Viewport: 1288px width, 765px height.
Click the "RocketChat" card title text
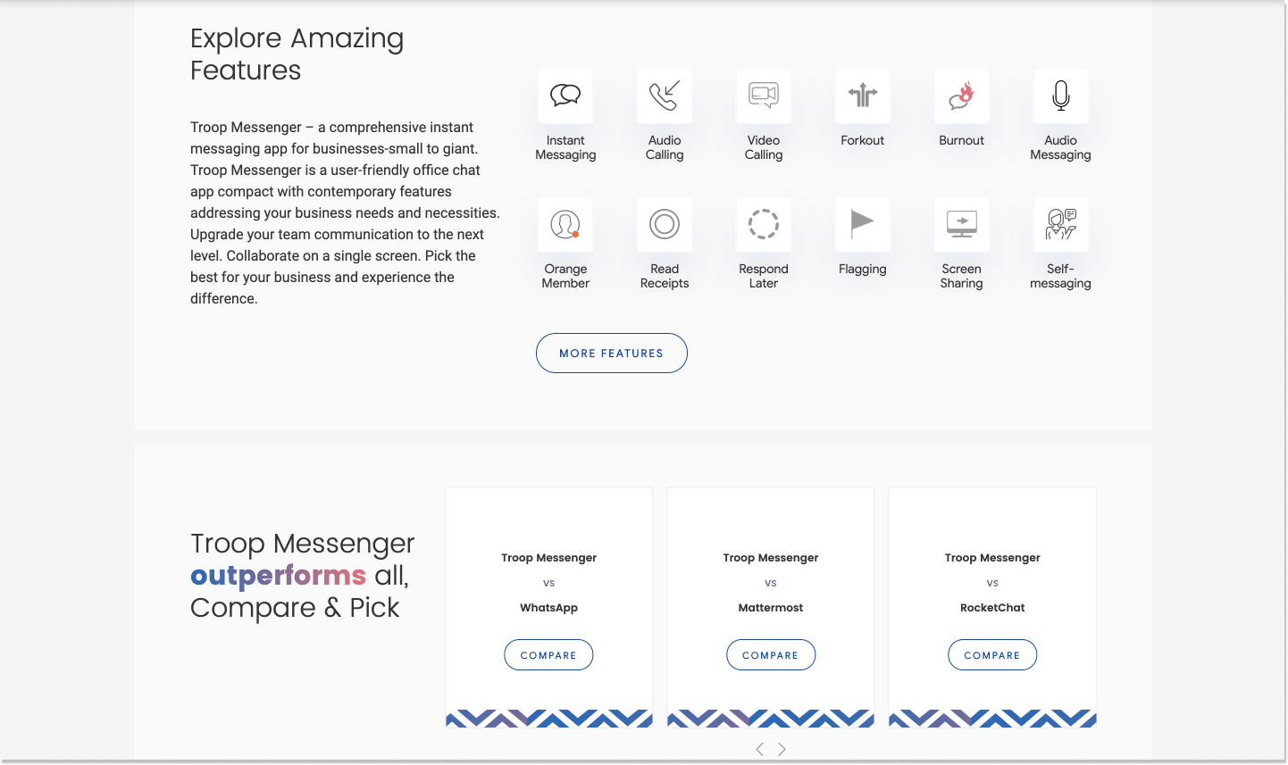[992, 607]
